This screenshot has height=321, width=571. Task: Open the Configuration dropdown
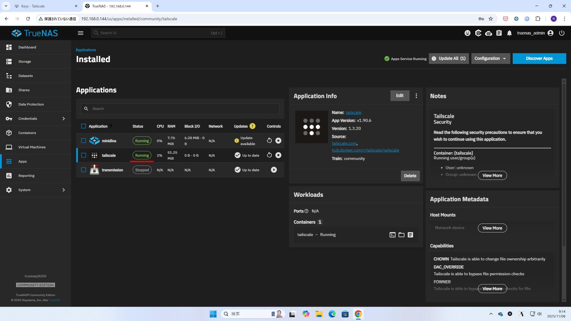pos(490,59)
